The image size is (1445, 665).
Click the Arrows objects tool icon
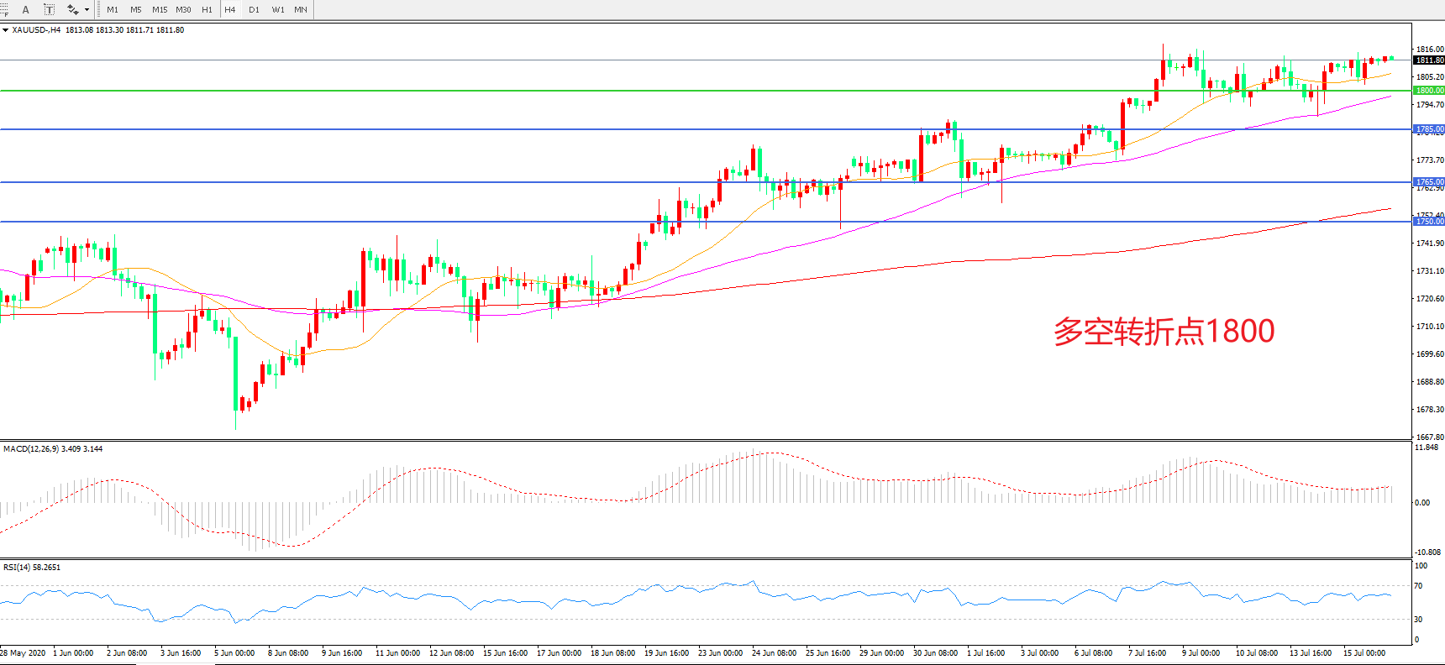[x=73, y=9]
